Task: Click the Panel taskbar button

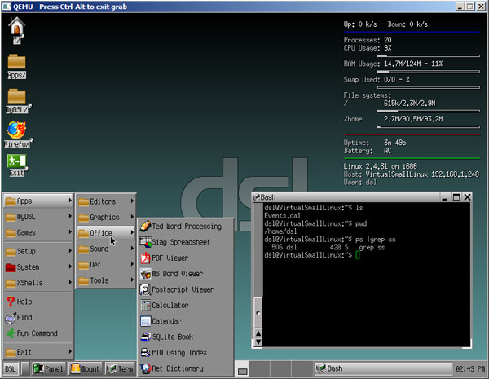Action: pyautogui.click(x=49, y=368)
